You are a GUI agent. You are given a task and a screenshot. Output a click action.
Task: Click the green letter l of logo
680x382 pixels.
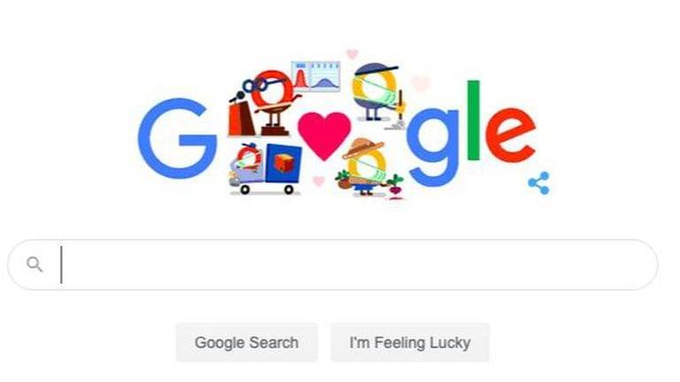click(474, 120)
